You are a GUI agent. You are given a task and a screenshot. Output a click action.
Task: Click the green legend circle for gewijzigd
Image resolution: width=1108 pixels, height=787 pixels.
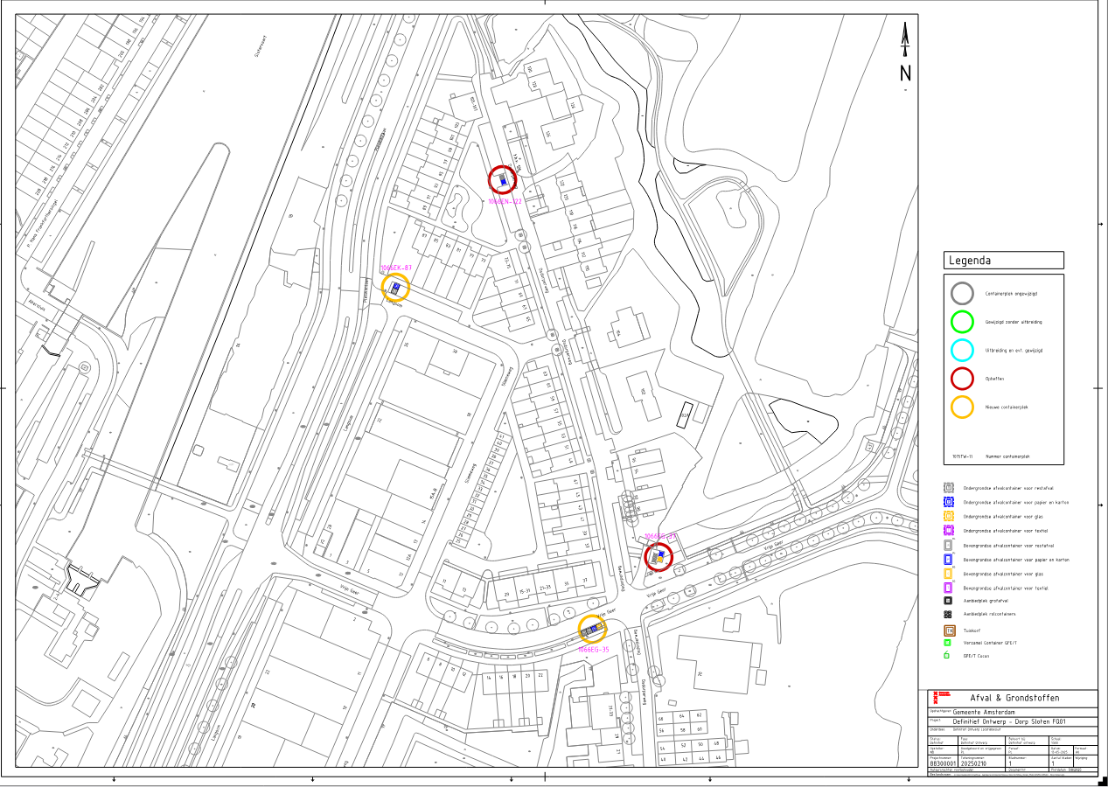(962, 322)
